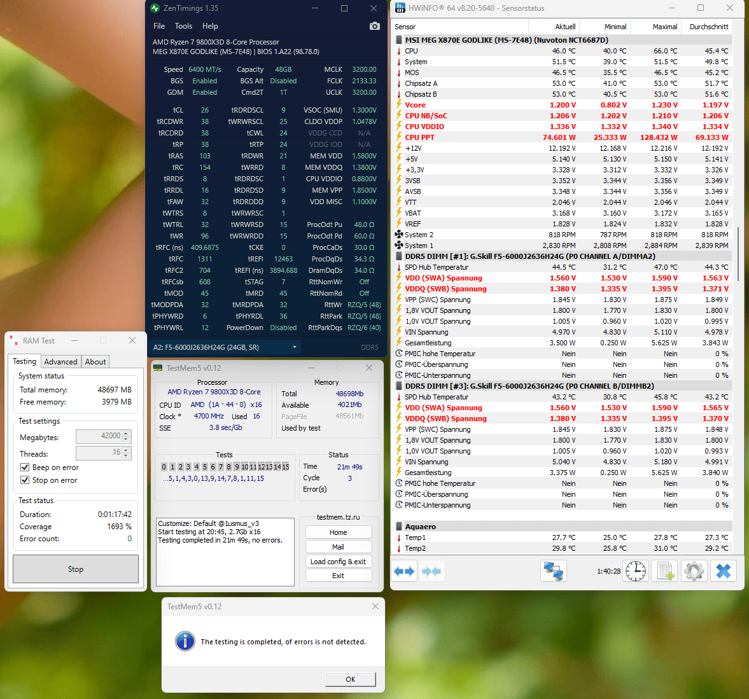Click test number 15 in TestMem5 Tests
The height and width of the screenshot is (699, 749).
point(285,467)
